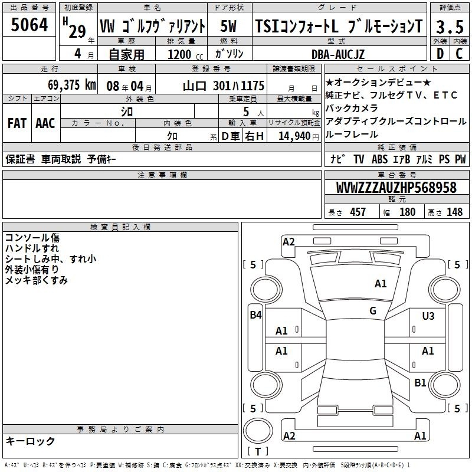Select the DBA-AUCJZ model code
The image size is (472, 472).
[x=338, y=54]
